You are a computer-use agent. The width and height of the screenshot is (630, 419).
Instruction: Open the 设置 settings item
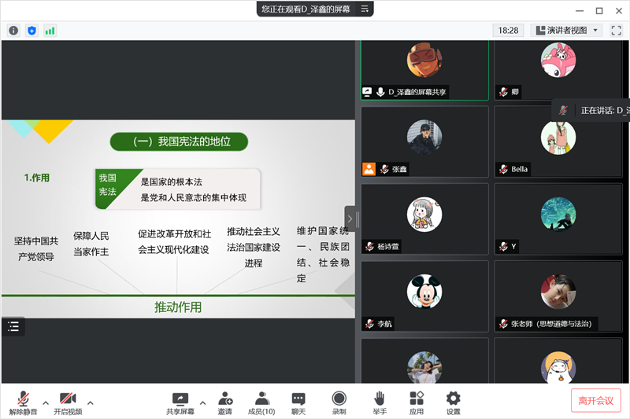(x=454, y=402)
